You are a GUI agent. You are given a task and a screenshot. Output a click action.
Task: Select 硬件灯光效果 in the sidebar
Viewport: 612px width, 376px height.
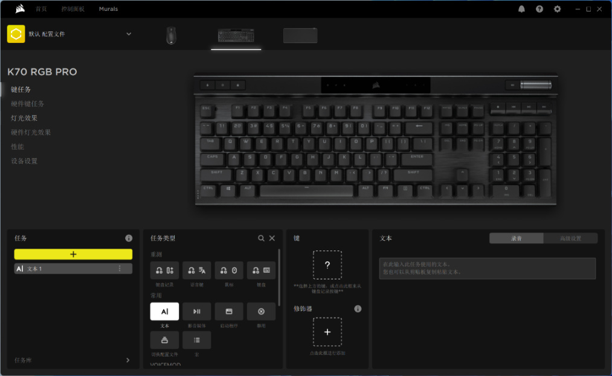click(31, 133)
